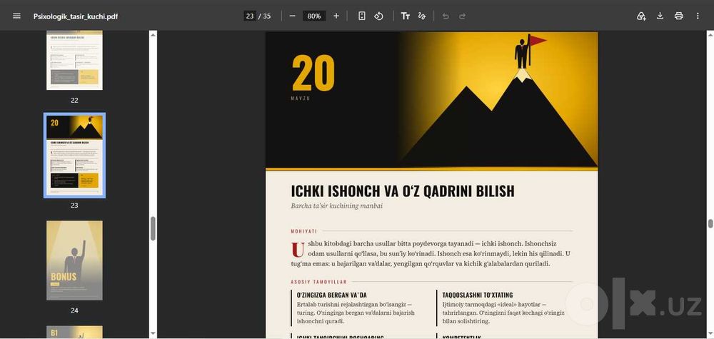Click the thumbnail sidebar scrollbar handle
The width and height of the screenshot is (714, 339).
(153, 228)
